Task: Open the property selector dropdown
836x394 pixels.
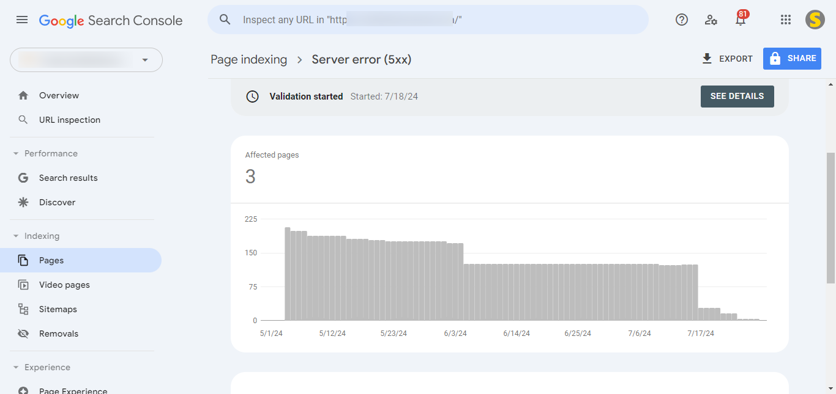Action: coord(86,60)
